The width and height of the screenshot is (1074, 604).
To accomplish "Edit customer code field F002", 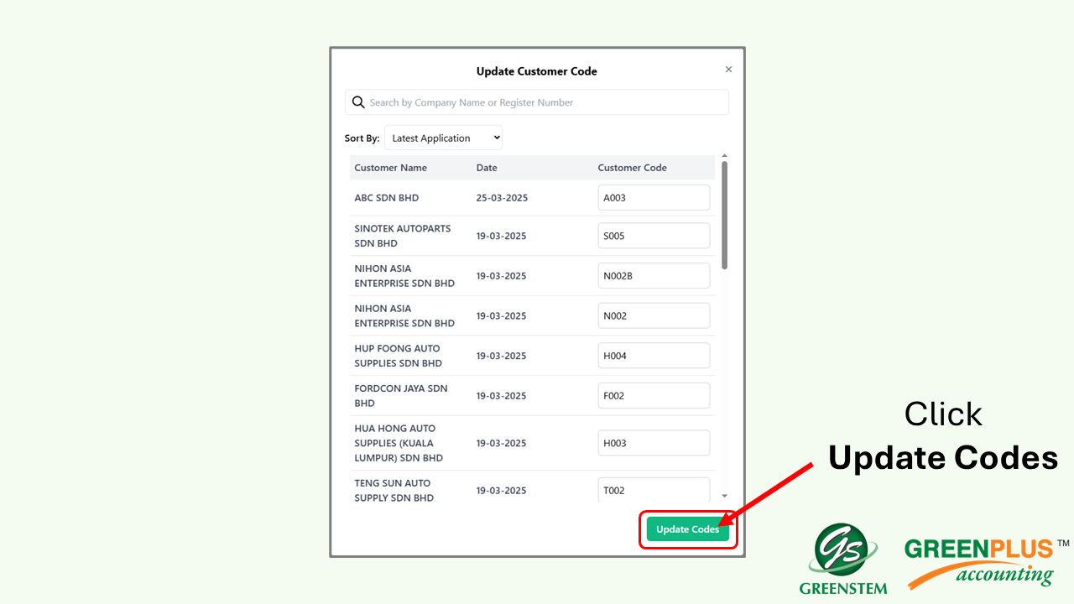I will click(x=654, y=396).
